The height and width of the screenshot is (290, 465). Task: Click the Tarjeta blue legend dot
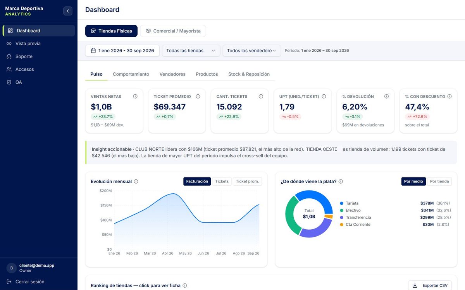pos(342,203)
